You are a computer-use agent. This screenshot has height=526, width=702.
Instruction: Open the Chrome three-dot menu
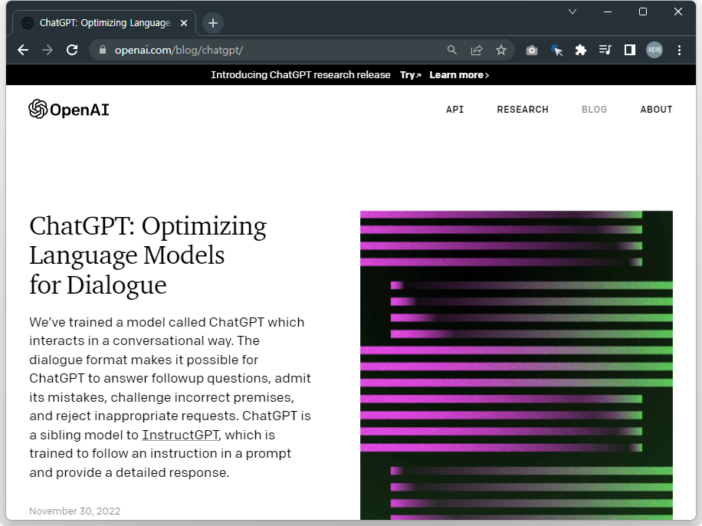tap(679, 49)
